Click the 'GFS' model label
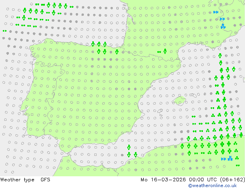This screenshot has width=245, height=189. pyautogui.click(x=45, y=180)
